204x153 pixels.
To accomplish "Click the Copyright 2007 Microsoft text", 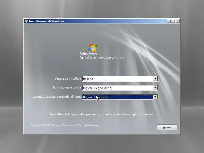I will 65,125.
